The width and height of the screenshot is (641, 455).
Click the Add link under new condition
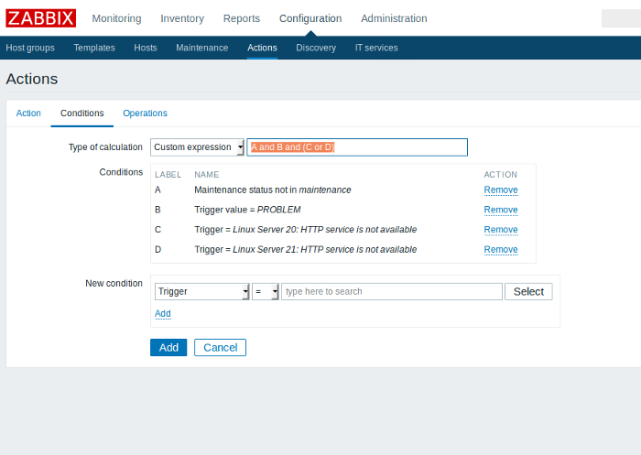tap(163, 313)
